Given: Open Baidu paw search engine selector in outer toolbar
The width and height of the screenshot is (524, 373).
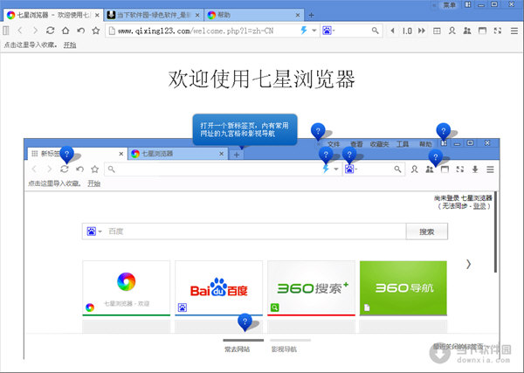Looking at the screenshot, I should [x=327, y=31].
